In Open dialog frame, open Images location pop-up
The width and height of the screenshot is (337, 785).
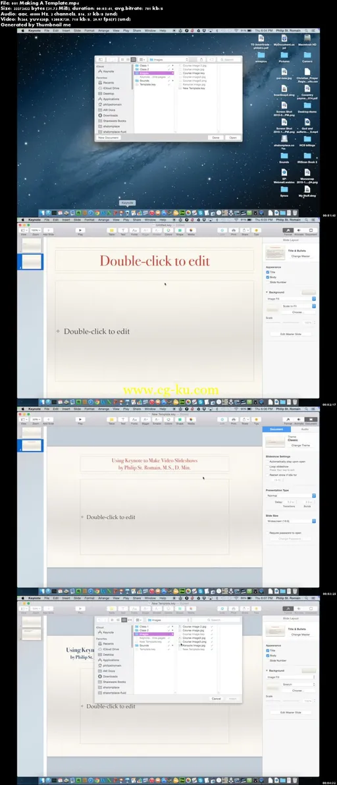tap(169, 59)
